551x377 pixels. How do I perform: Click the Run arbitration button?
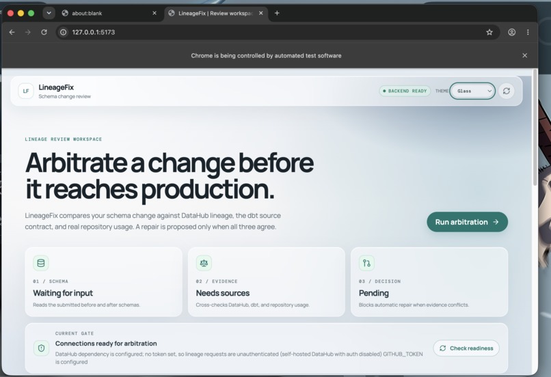(468, 222)
